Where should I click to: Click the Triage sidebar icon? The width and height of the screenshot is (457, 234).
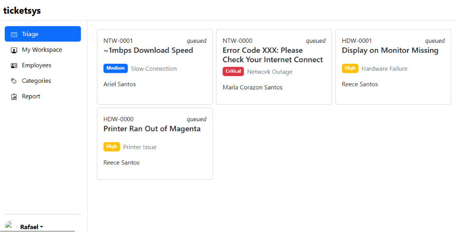(14, 34)
